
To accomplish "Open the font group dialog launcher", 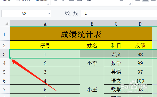I will (130, 4).
